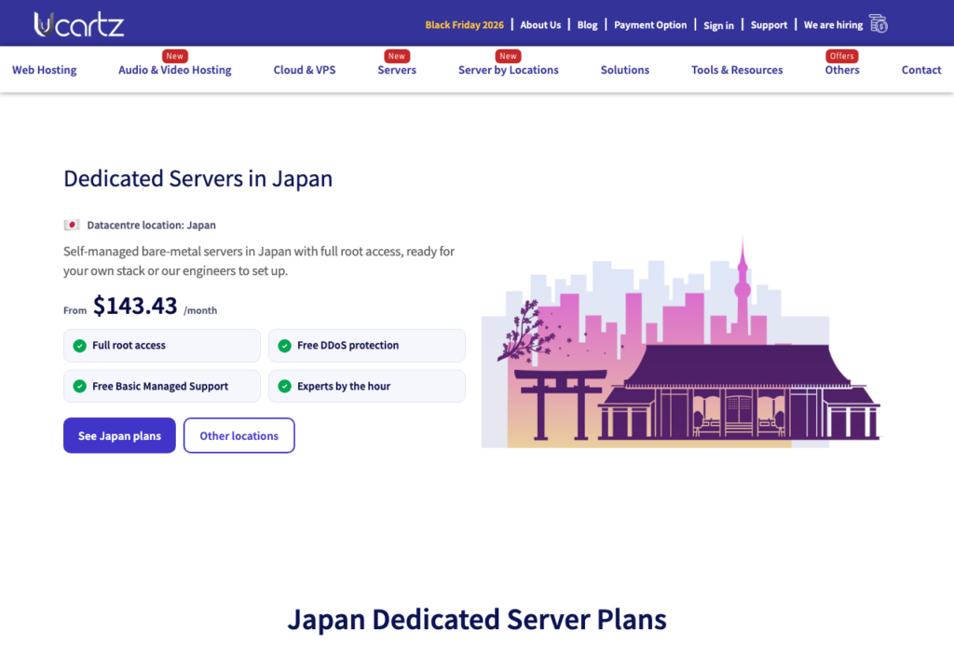Open Payment Option page
This screenshot has width=954, height=671.
pos(649,25)
